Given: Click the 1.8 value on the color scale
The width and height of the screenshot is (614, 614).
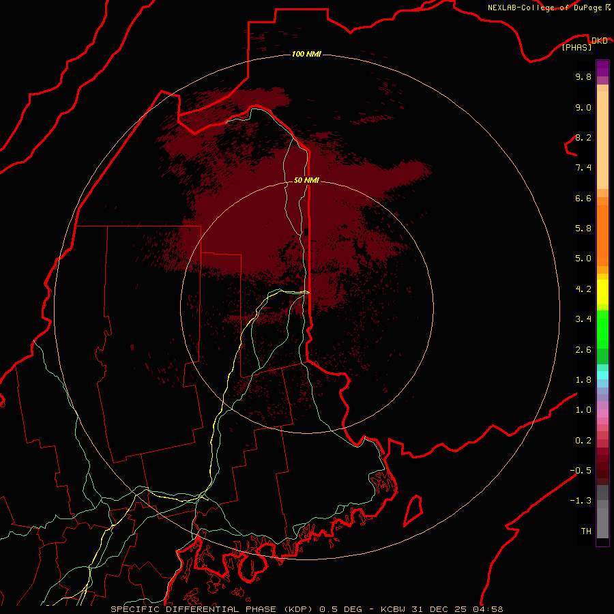Looking at the screenshot, I should (583, 380).
